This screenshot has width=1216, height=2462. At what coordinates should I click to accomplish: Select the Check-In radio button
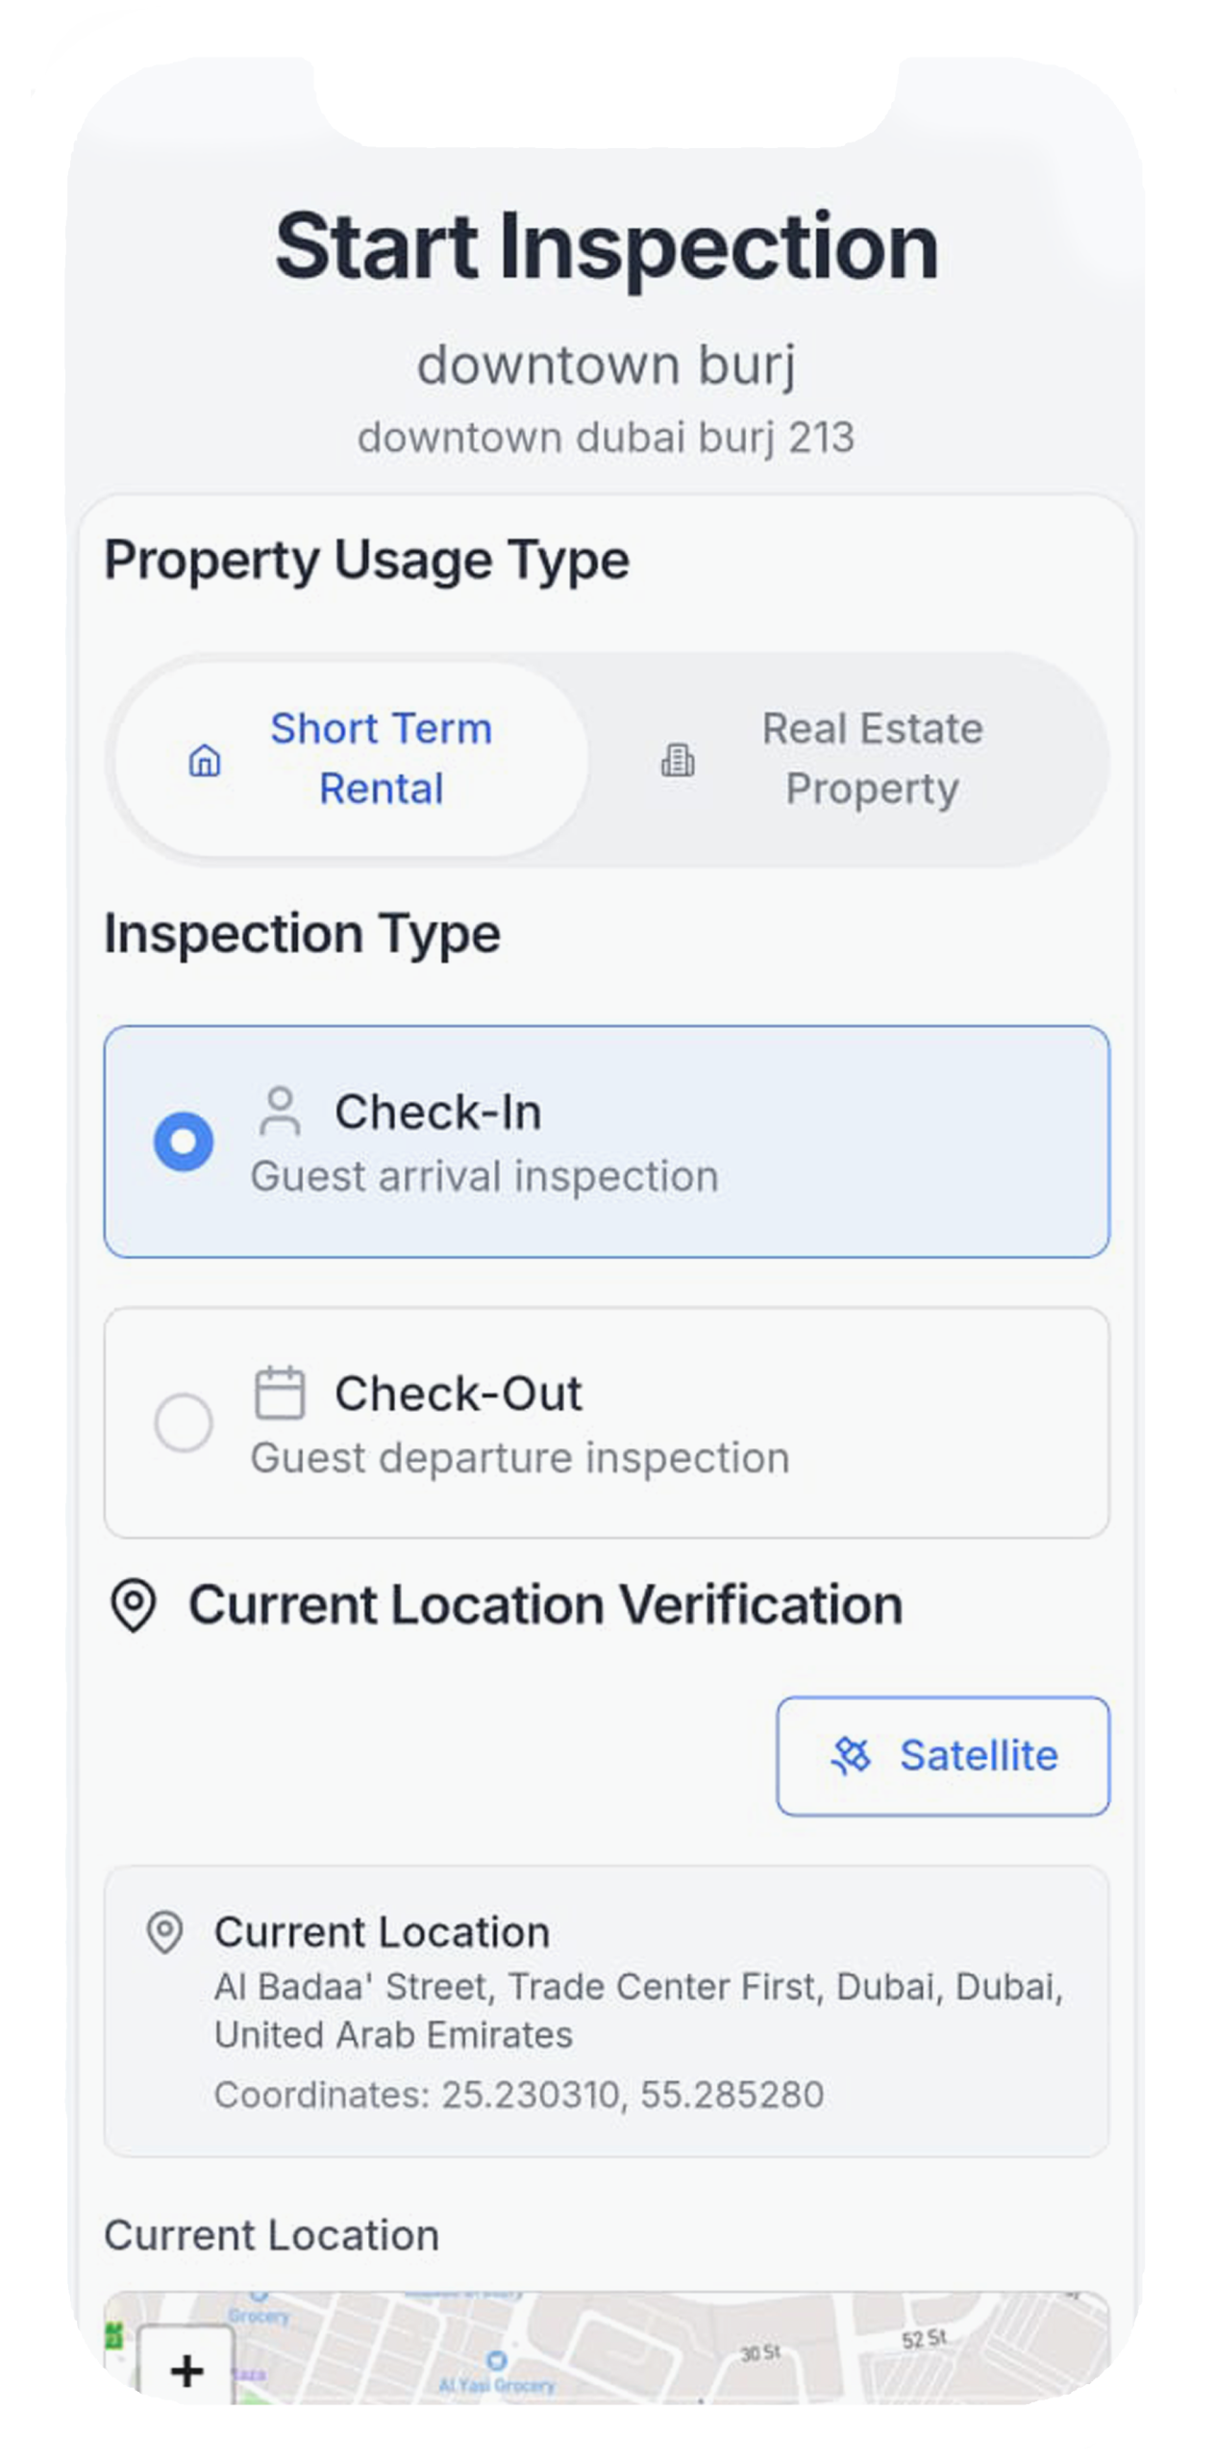click(x=184, y=1142)
